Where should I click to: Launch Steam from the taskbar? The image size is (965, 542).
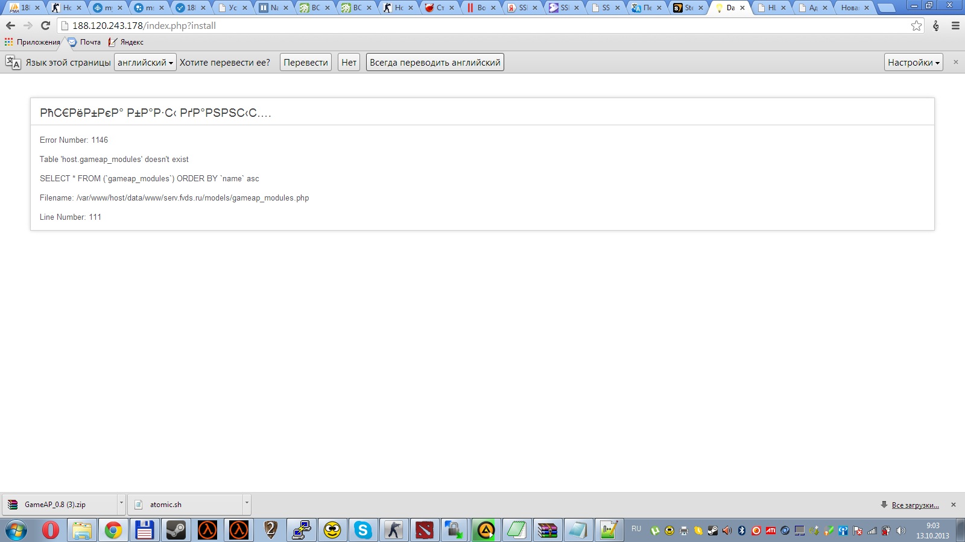click(176, 530)
